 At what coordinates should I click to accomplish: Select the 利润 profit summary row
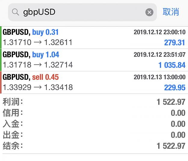coord(94,102)
